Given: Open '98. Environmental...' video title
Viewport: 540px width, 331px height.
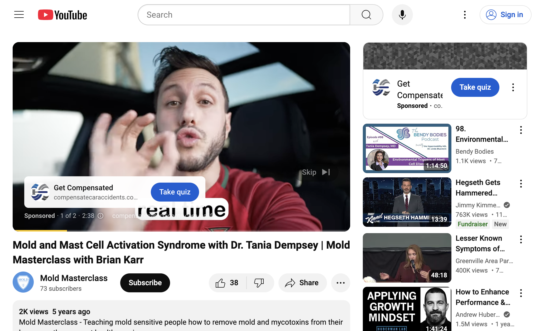Looking at the screenshot, I should click(482, 134).
